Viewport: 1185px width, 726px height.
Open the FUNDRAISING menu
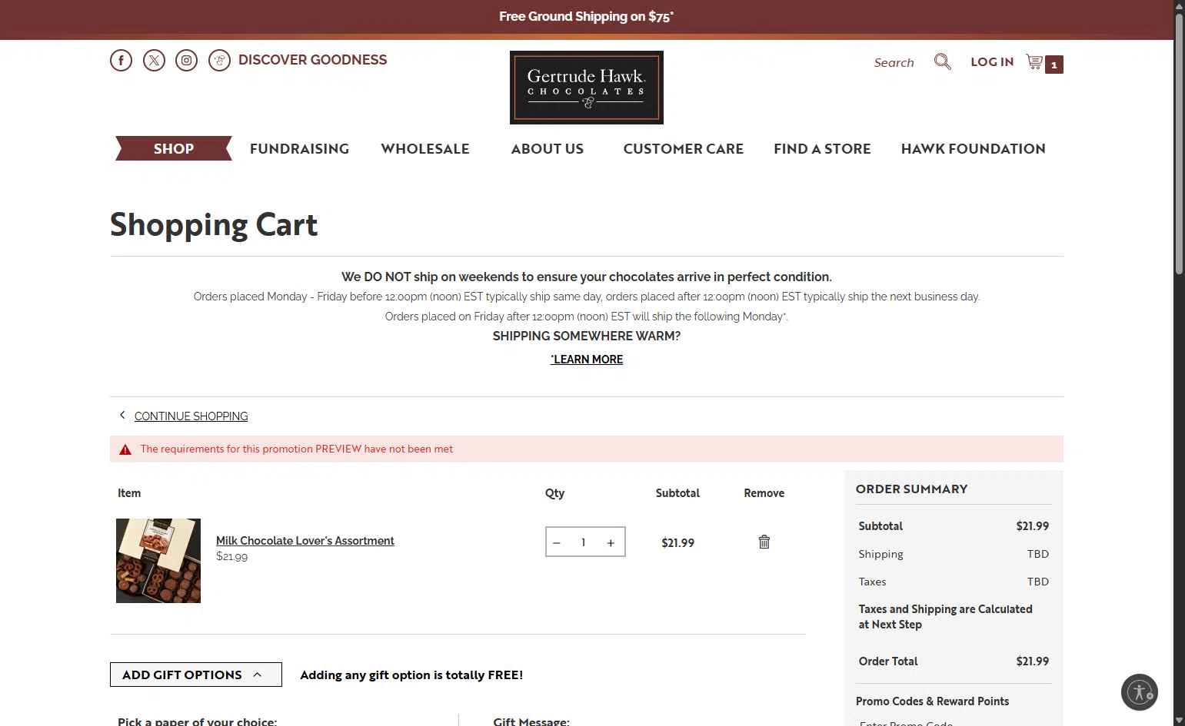[x=299, y=148]
